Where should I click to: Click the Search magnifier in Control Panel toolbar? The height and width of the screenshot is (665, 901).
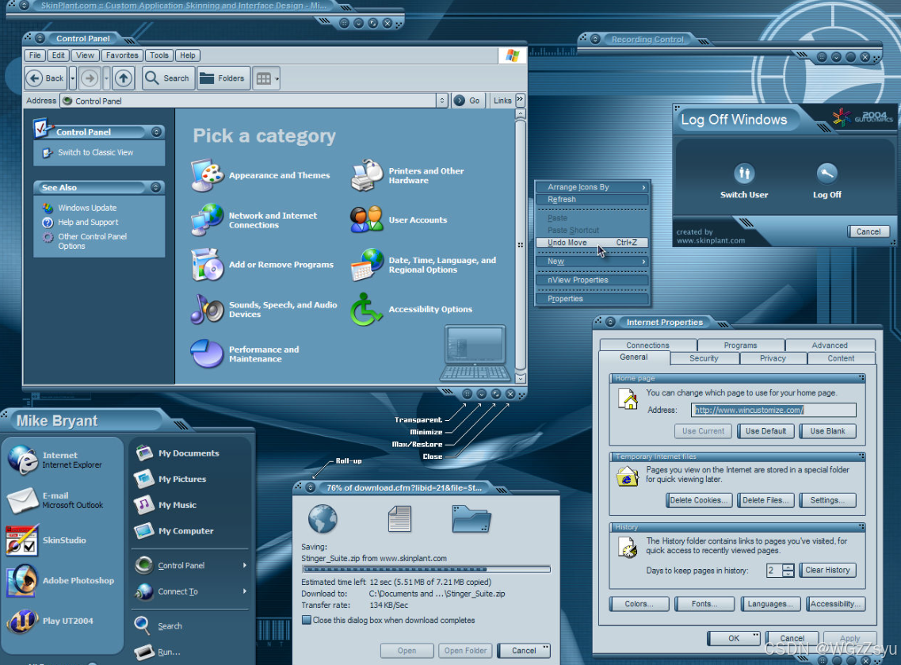[x=167, y=78]
